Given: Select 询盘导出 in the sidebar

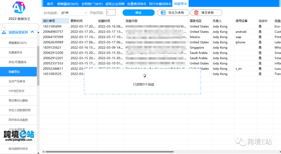Looking at the screenshot, I should (18, 72).
